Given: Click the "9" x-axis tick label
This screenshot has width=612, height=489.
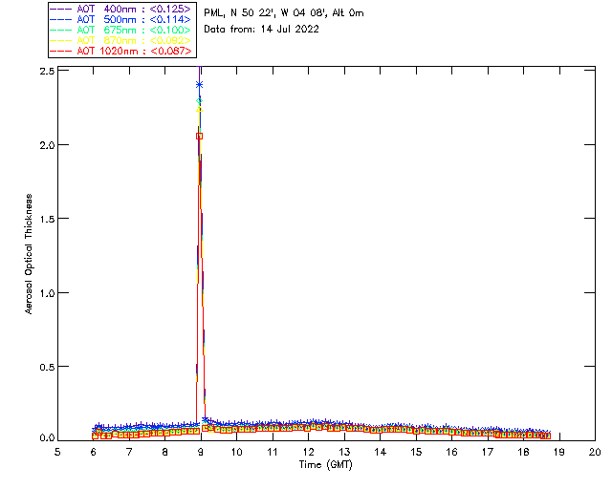Looking at the screenshot, I should click(201, 453).
